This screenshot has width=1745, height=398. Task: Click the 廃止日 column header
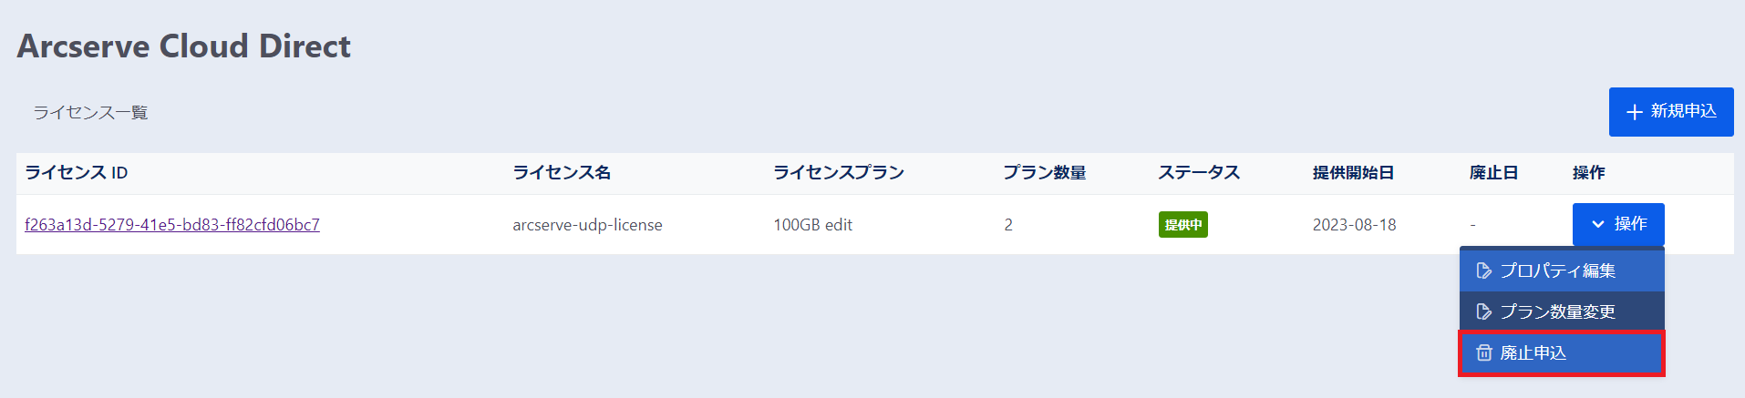coord(1493,173)
